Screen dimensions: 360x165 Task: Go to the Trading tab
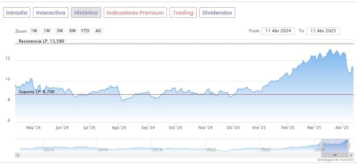[183, 13]
